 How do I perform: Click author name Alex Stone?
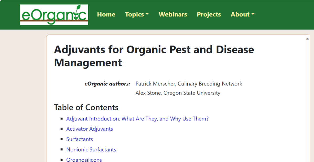tap(148, 93)
